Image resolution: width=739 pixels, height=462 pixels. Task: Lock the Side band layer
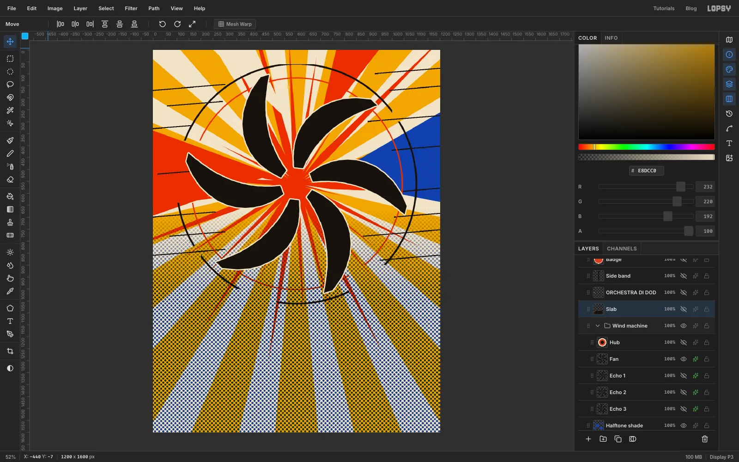click(x=707, y=276)
